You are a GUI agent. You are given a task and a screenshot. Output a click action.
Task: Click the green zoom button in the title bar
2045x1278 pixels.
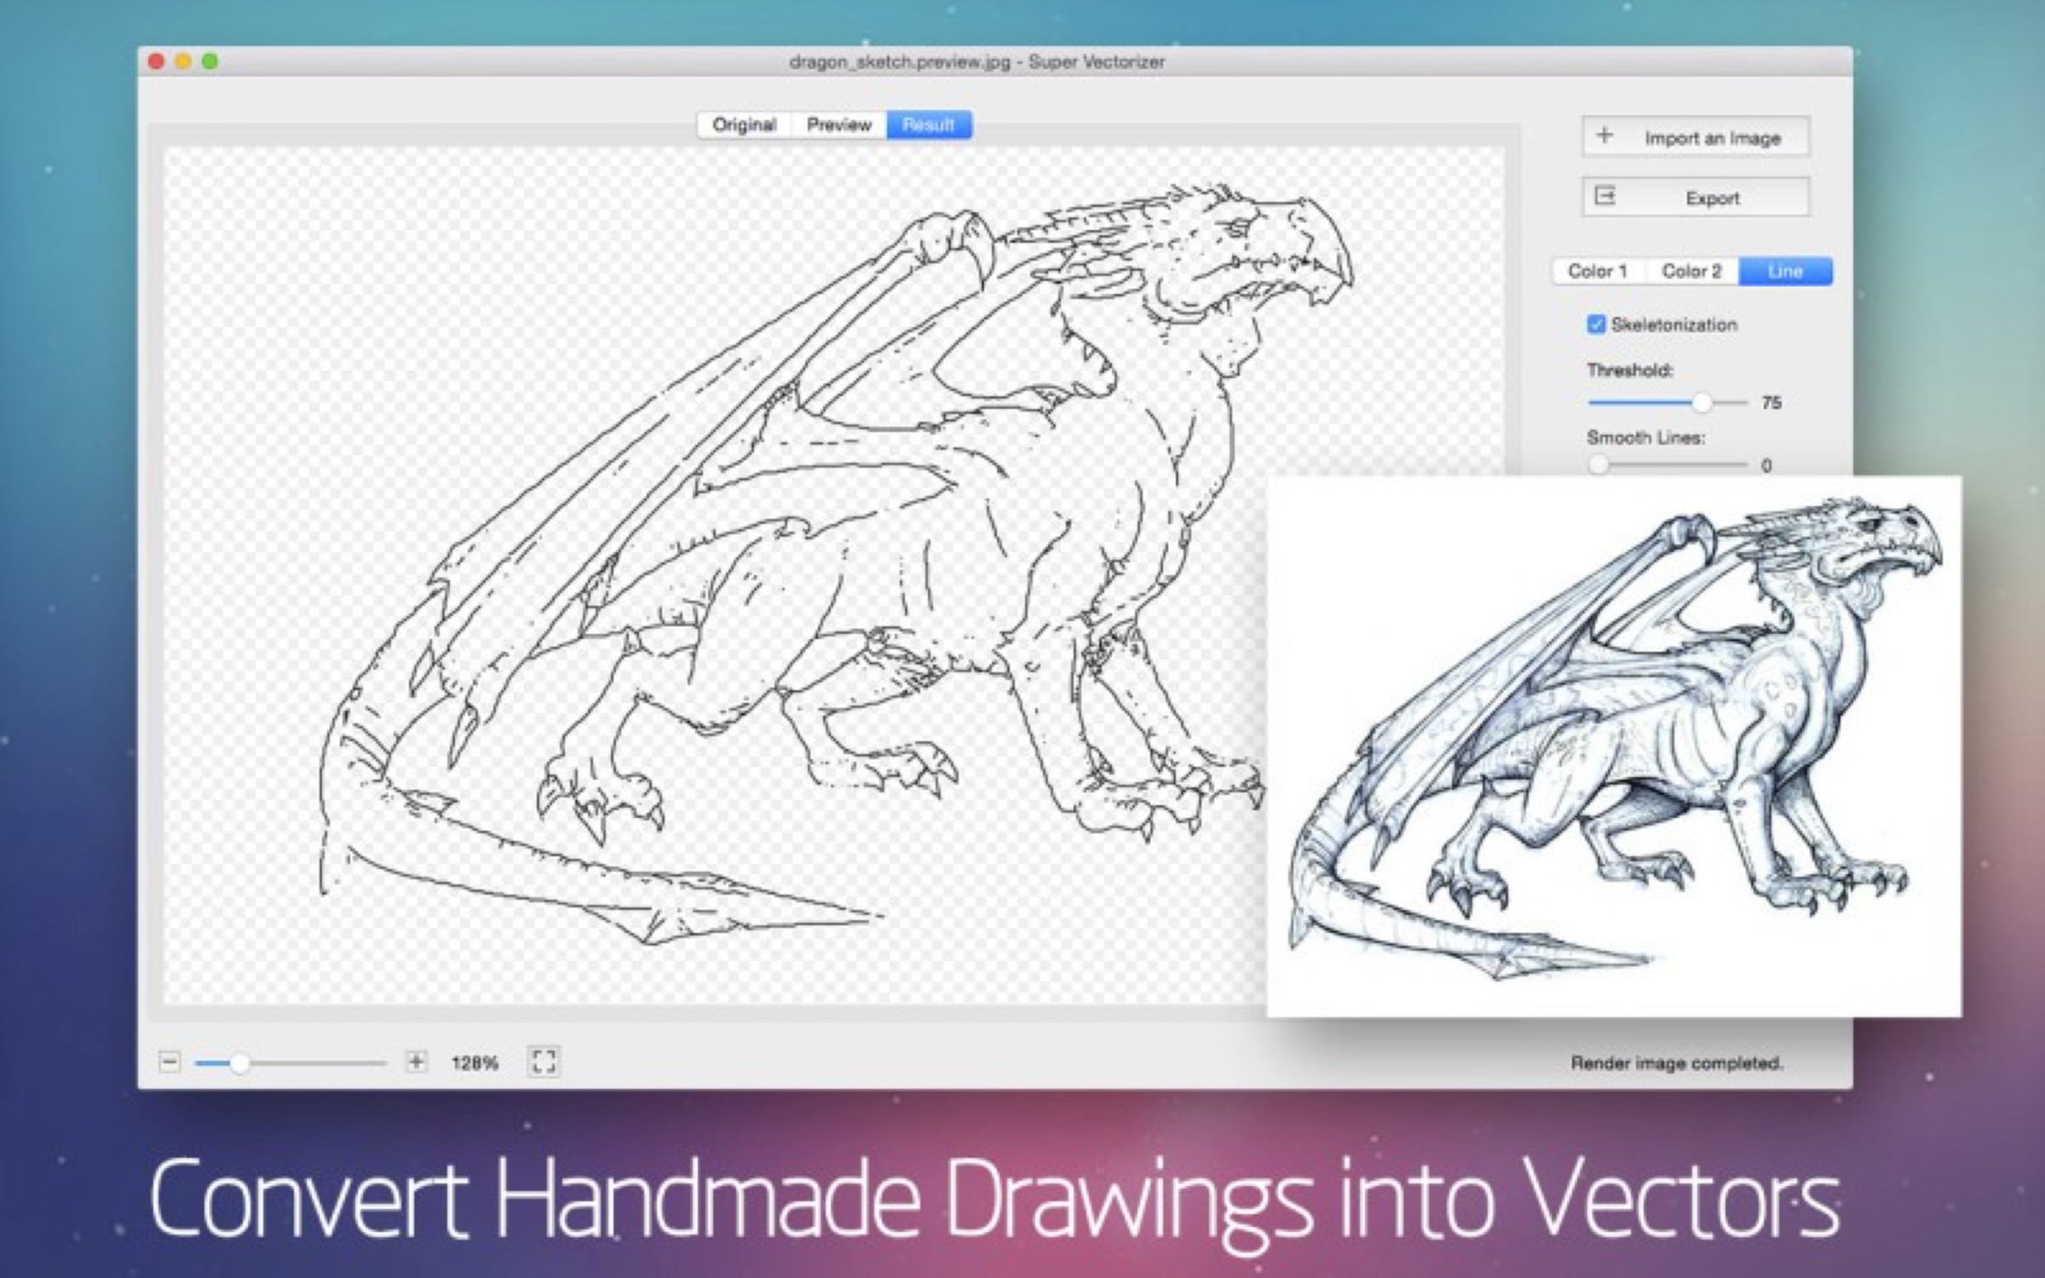click(x=211, y=61)
